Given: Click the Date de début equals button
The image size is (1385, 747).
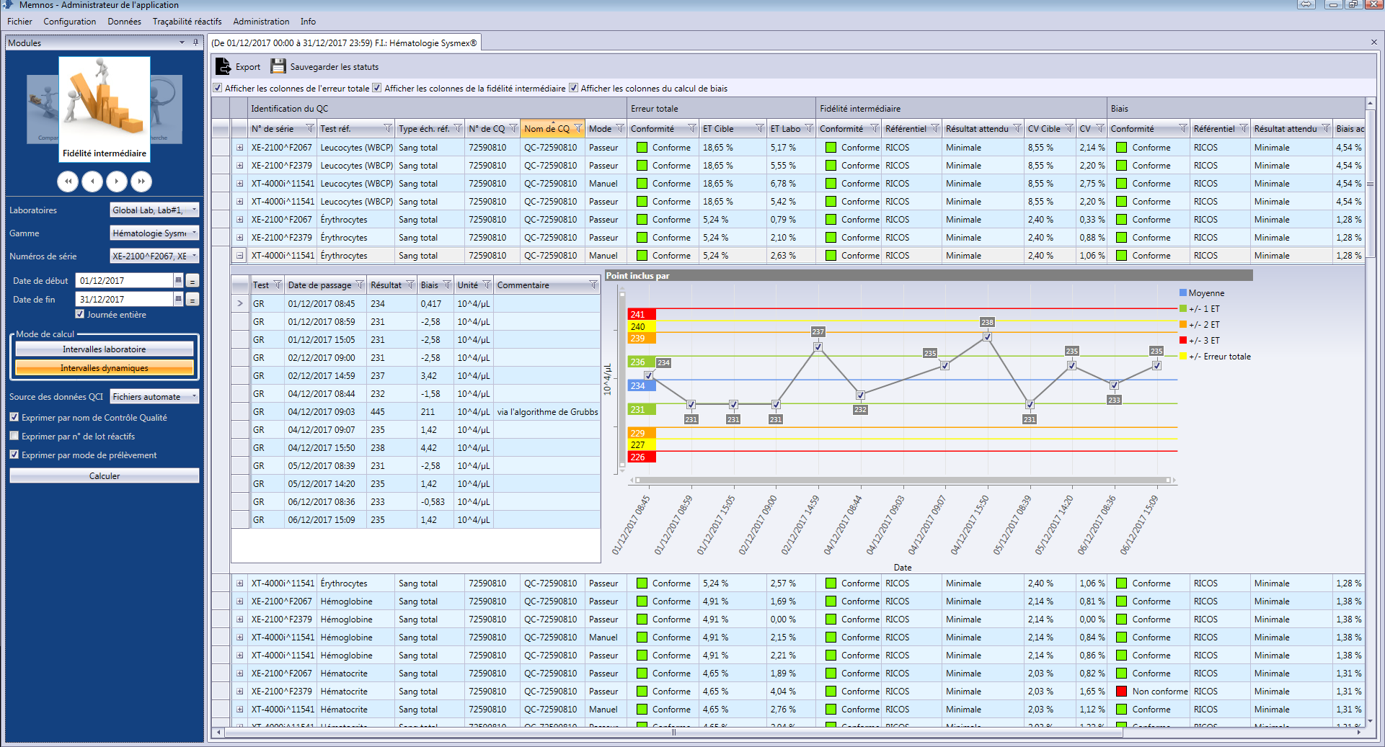Looking at the screenshot, I should point(193,280).
